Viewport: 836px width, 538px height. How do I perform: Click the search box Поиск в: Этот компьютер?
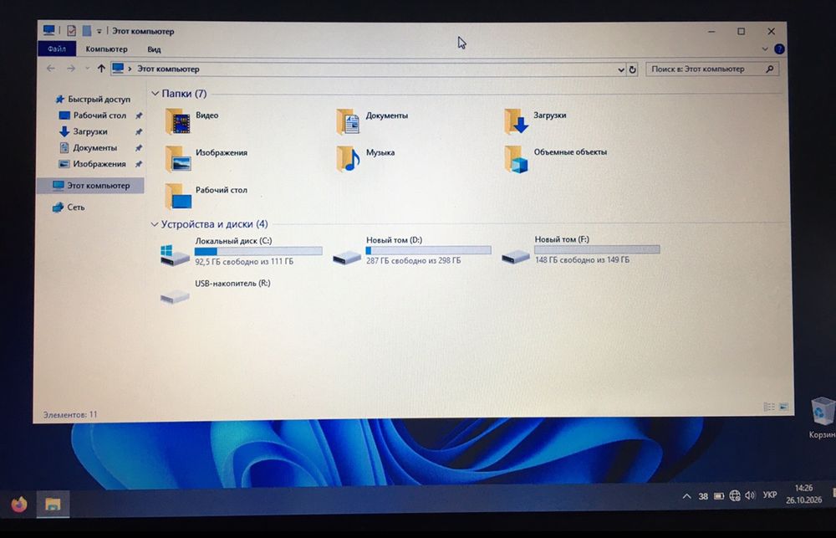point(712,69)
